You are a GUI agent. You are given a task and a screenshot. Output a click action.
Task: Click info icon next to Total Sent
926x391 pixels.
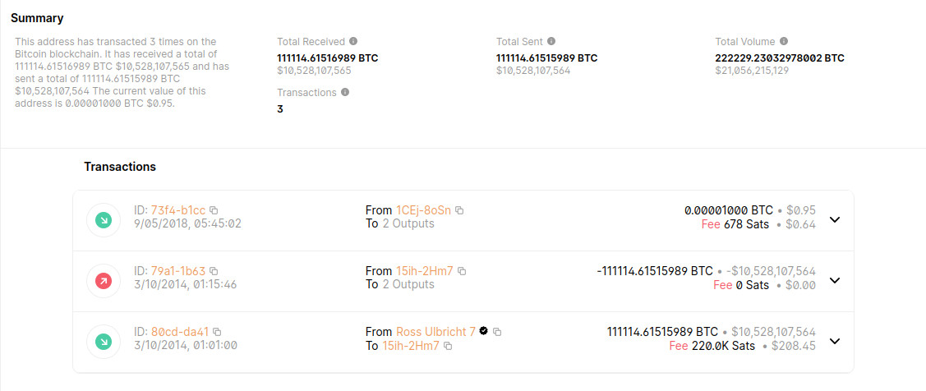click(551, 41)
